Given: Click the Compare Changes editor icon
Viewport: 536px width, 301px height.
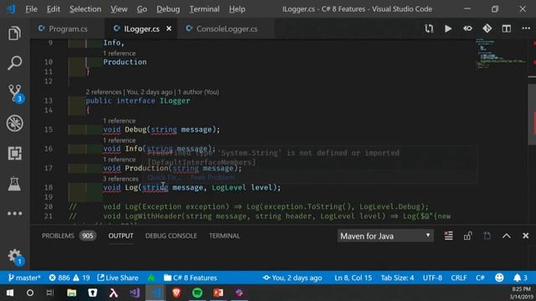Looking at the screenshot, I should pyautogui.click(x=429, y=28).
